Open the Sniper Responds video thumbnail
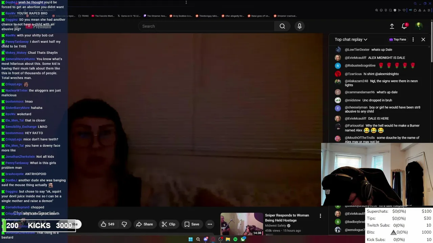This screenshot has height=243, width=433. click(242, 224)
